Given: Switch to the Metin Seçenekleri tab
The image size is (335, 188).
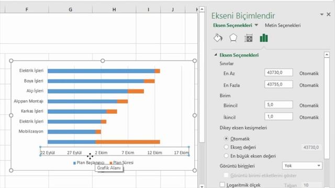Looking at the screenshot, I should (x=283, y=26).
